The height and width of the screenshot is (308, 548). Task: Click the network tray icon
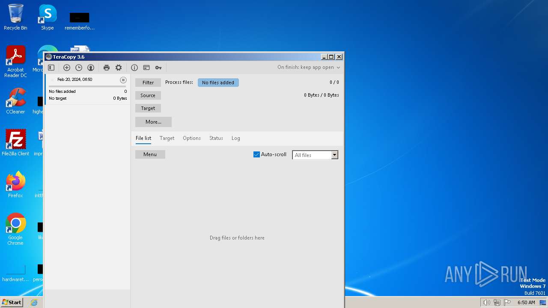tap(497, 302)
